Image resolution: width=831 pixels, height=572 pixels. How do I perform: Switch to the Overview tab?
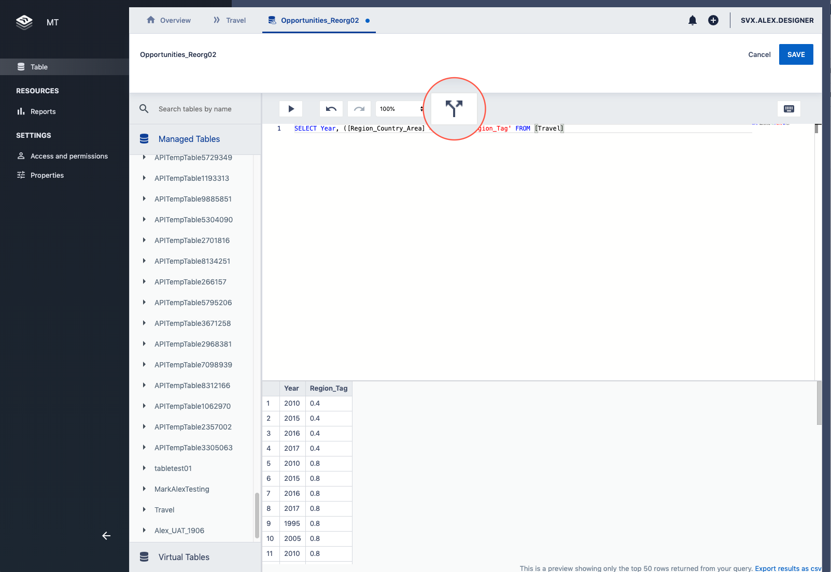click(169, 20)
